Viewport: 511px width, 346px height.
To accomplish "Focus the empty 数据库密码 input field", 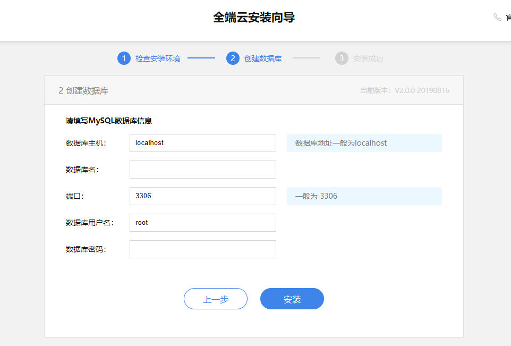I will click(x=203, y=249).
